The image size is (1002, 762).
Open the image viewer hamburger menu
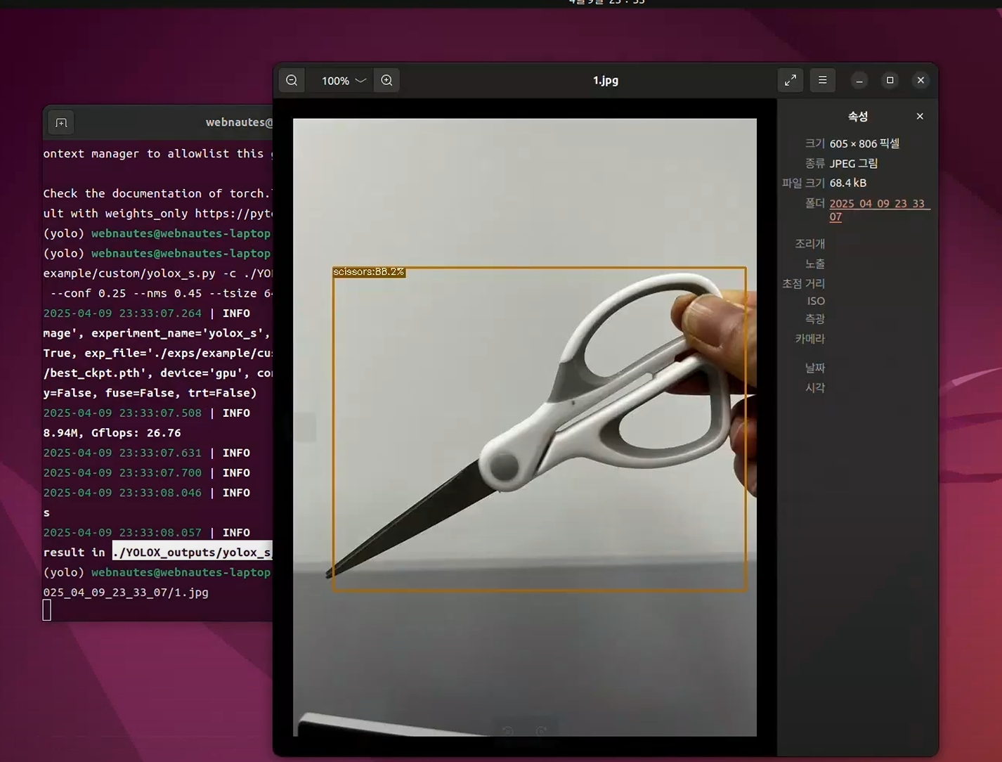[822, 80]
